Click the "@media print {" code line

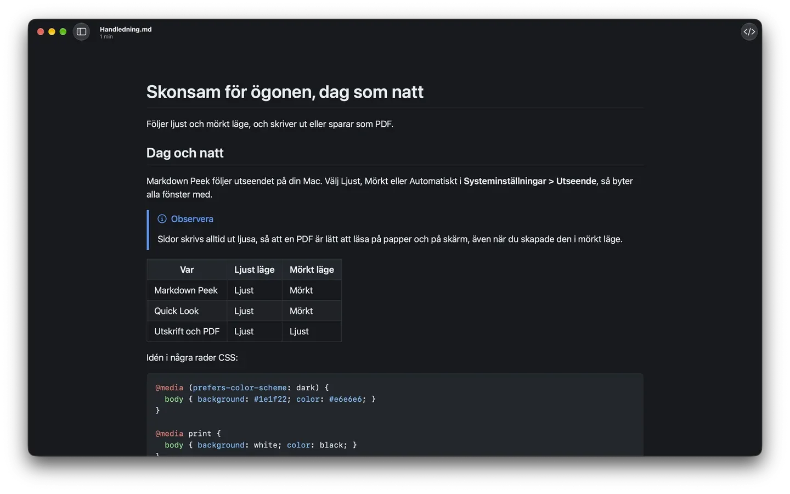tap(188, 434)
